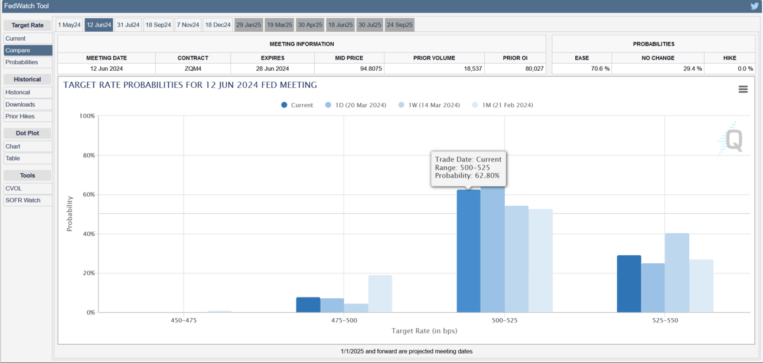Select the 19 Mar25 meeting tab

279,25
